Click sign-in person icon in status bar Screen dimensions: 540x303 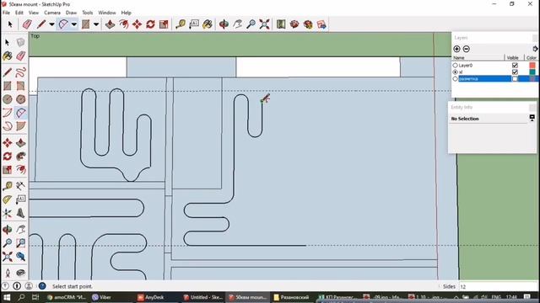(29, 286)
